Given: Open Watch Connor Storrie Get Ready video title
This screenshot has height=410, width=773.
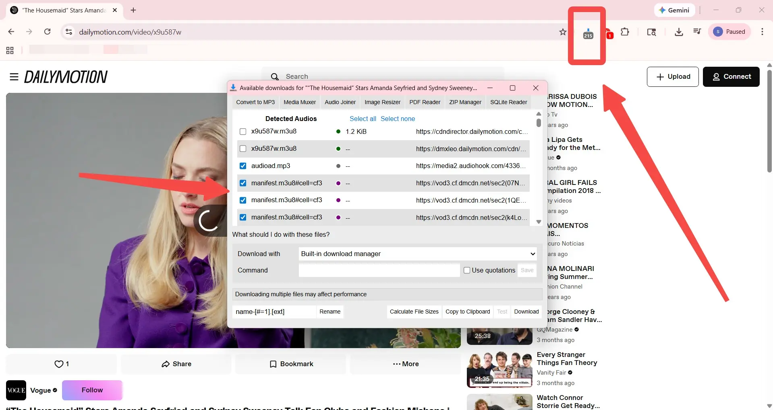Looking at the screenshot, I should pos(568,402).
